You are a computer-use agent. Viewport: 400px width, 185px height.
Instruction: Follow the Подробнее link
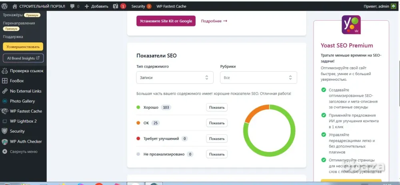(x=214, y=21)
